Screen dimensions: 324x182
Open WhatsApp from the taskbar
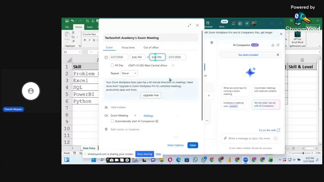[195, 160]
